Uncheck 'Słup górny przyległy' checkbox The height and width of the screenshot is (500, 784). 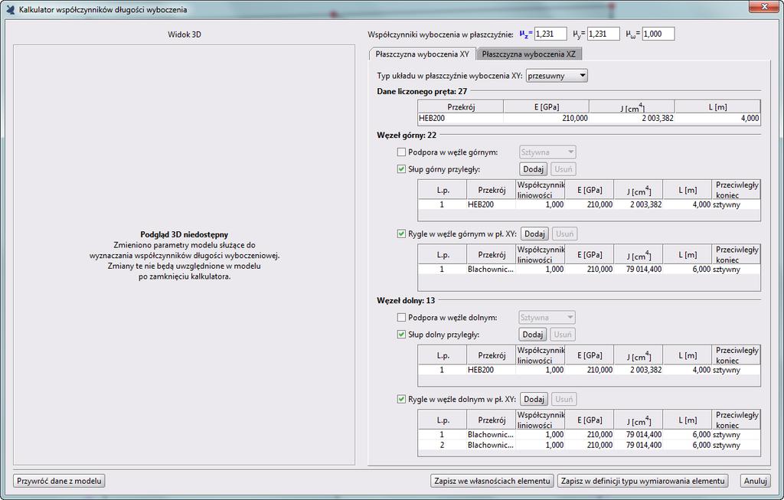pyautogui.click(x=401, y=169)
